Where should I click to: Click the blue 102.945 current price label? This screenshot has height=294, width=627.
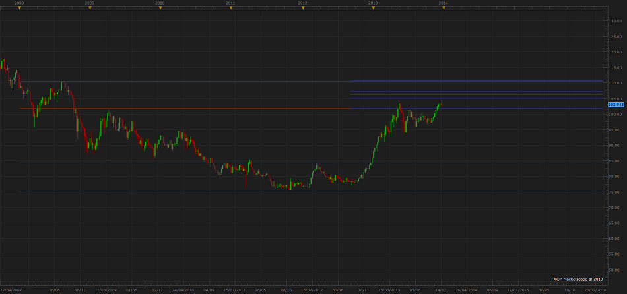click(x=615, y=105)
